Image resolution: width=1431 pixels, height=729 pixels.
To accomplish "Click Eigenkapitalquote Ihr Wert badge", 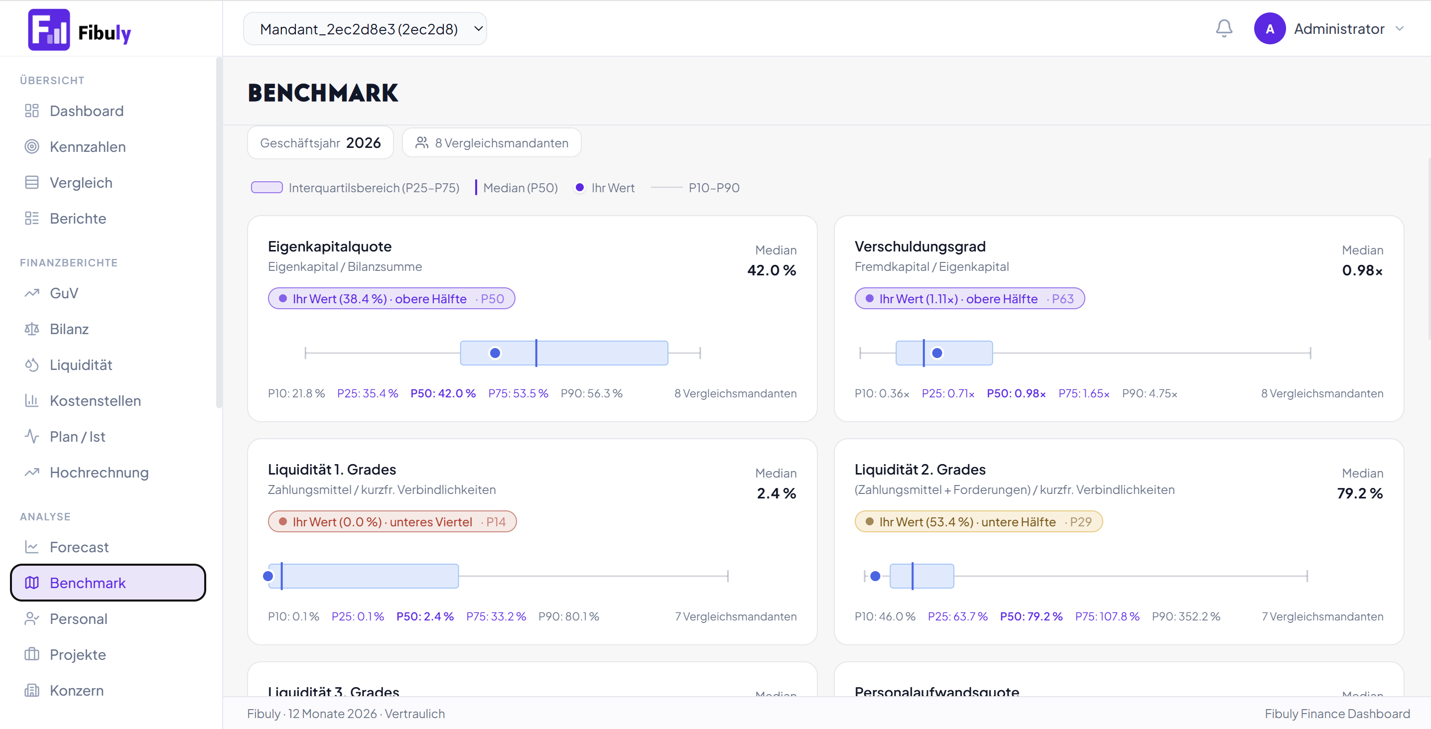I will click(x=391, y=299).
